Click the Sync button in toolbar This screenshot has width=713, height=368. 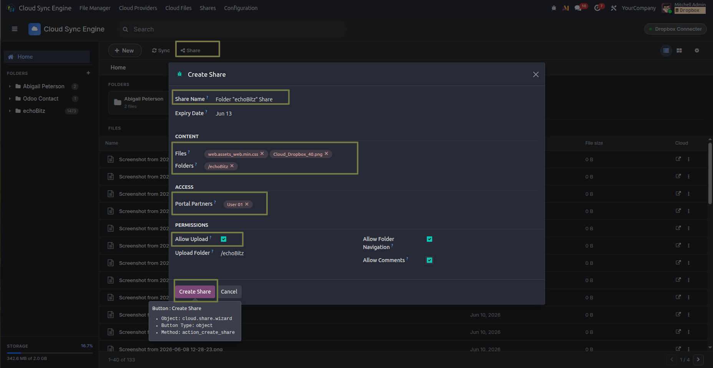[161, 51]
